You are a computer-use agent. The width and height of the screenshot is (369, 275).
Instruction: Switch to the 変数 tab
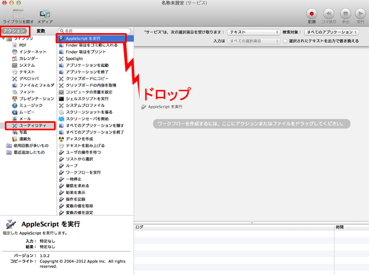(x=41, y=31)
